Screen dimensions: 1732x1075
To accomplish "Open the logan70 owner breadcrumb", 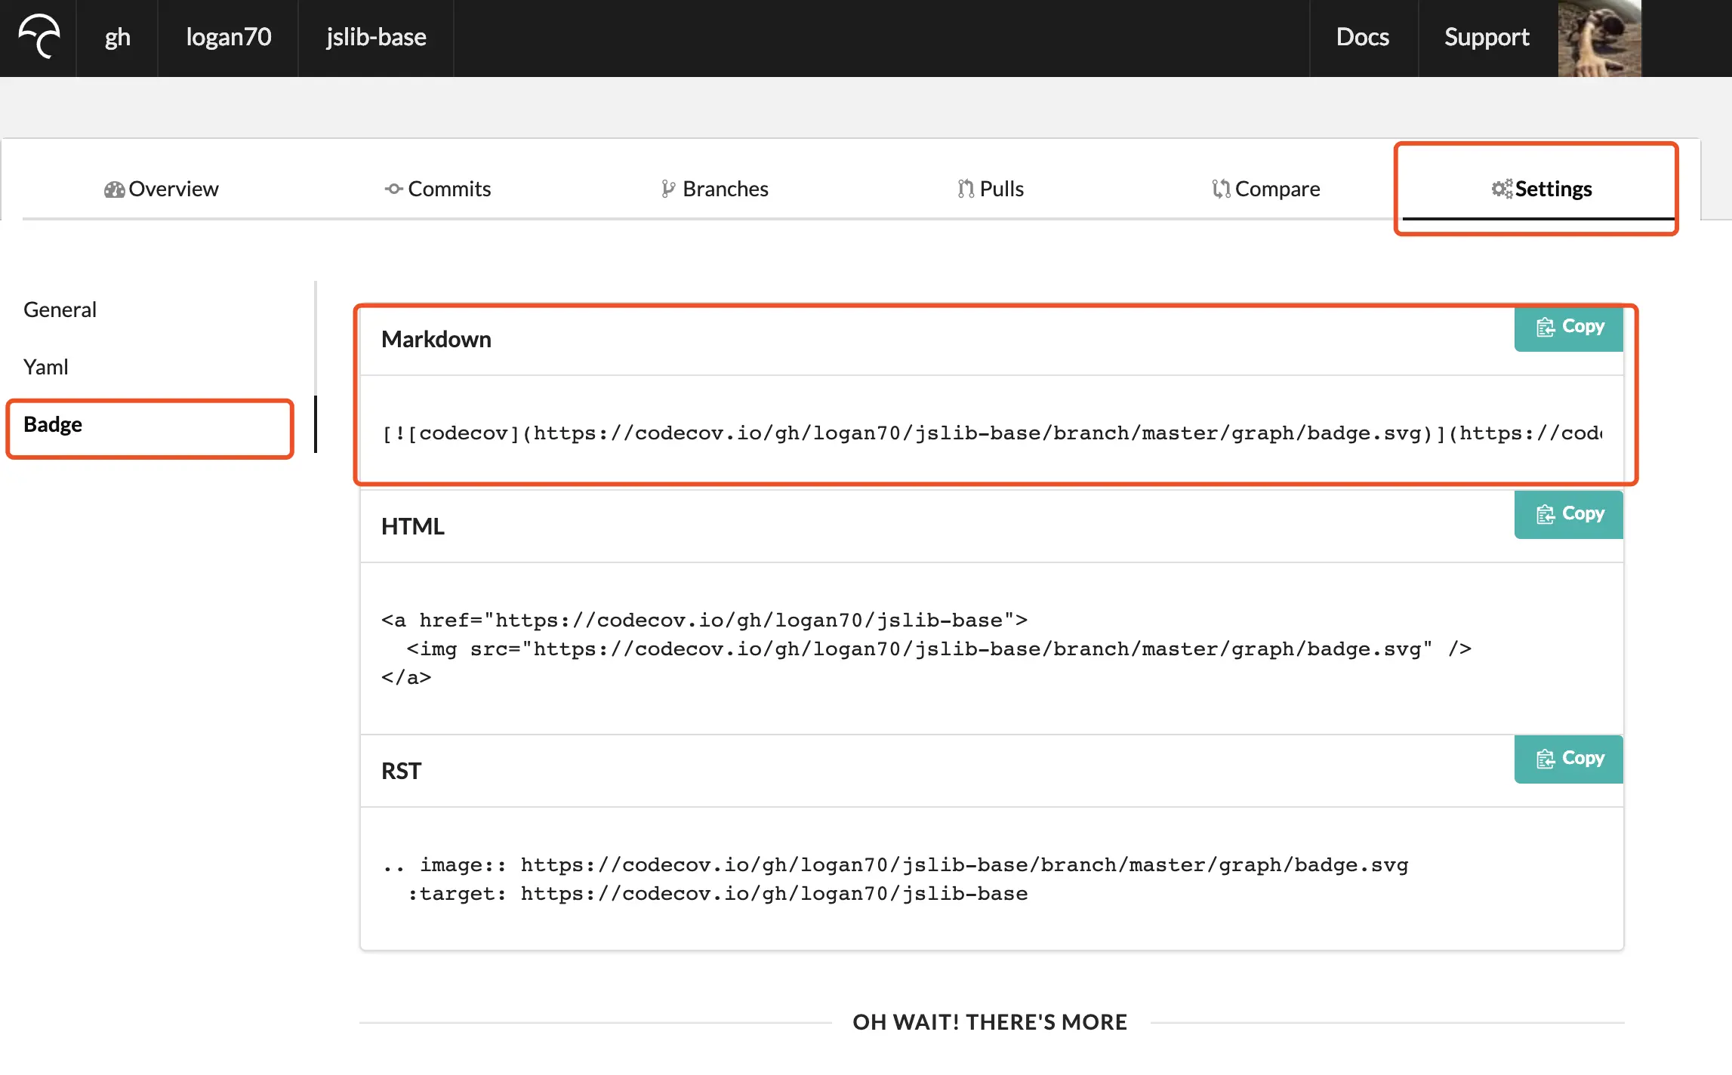I will coord(228,37).
